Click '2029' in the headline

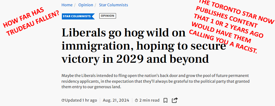pos(130,59)
